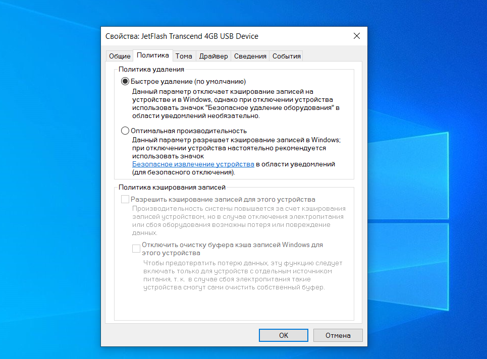Close the JetFlash properties dialog

(x=357, y=36)
